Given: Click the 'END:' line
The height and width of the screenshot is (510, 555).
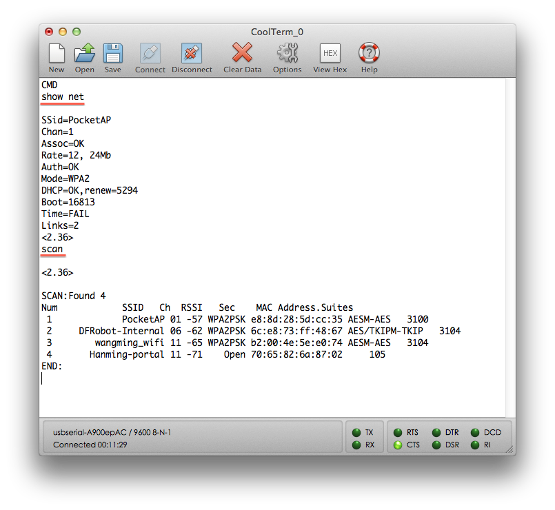Looking at the screenshot, I should pyautogui.click(x=52, y=367).
